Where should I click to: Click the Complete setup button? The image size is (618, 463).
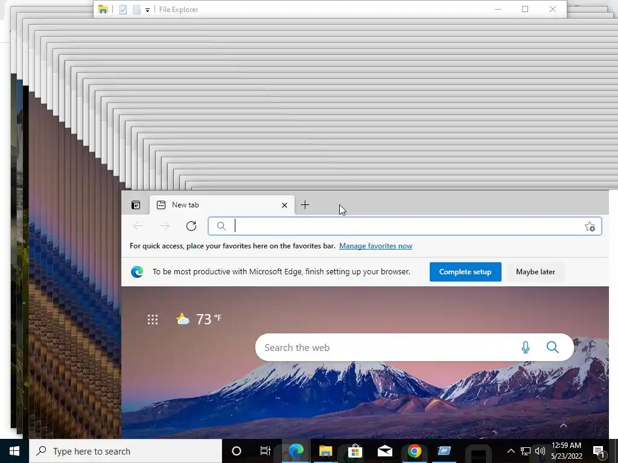click(465, 272)
